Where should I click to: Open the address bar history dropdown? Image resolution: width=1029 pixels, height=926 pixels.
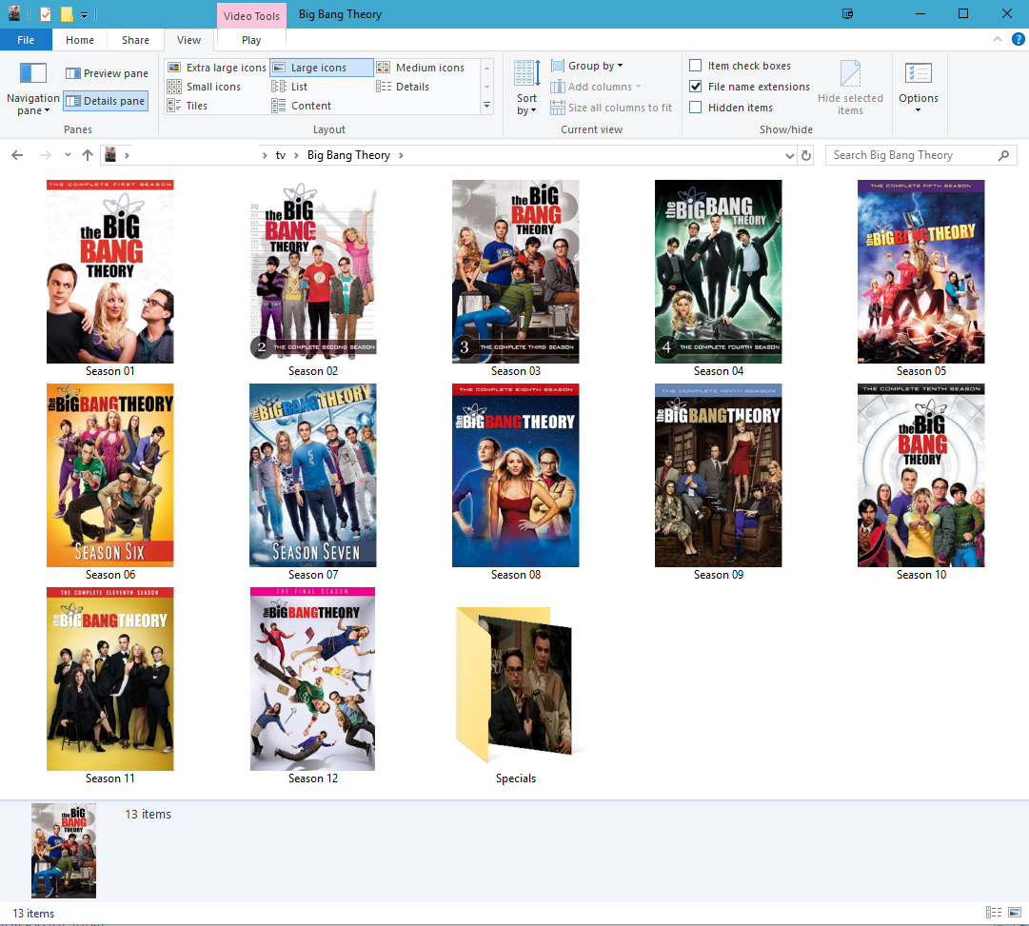pyautogui.click(x=790, y=155)
